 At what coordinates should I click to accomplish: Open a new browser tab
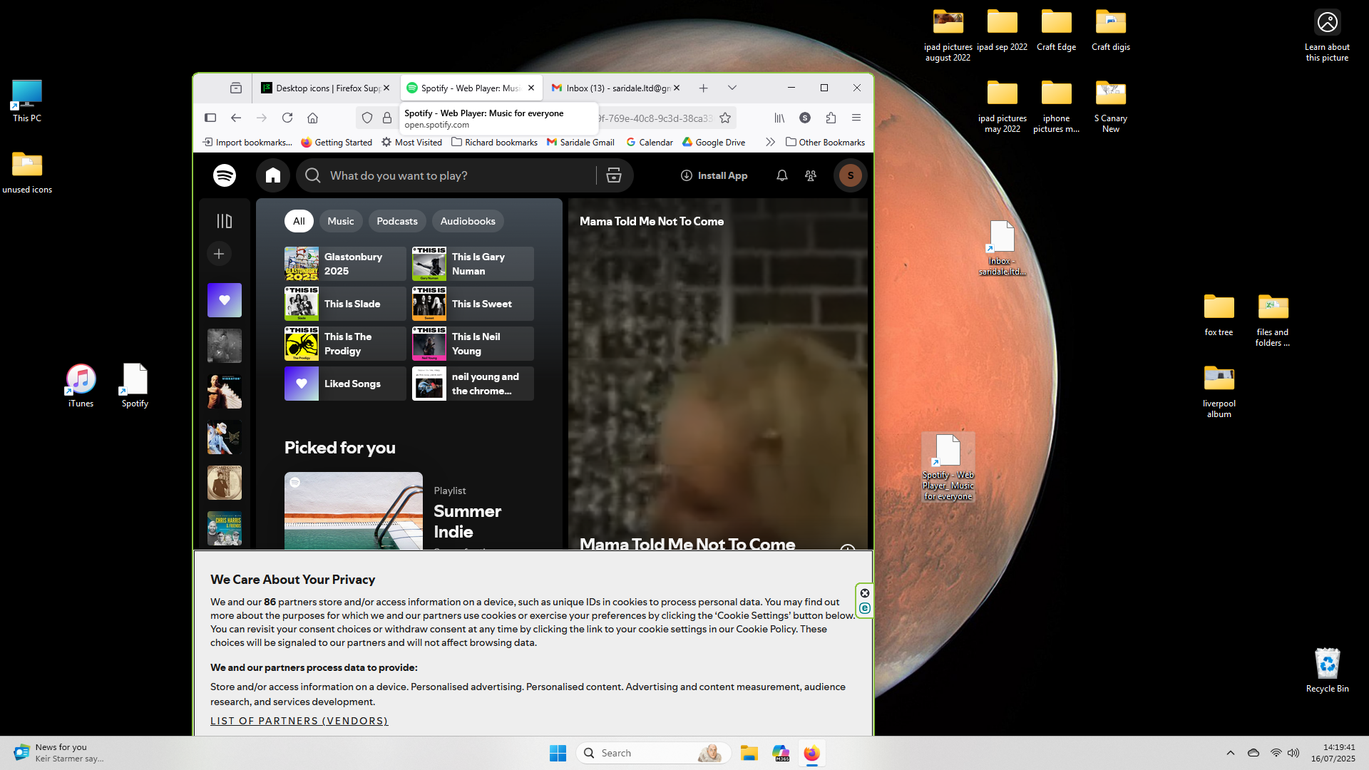click(x=703, y=88)
